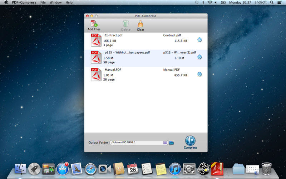This screenshot has height=179, width=286.
Task: Click the Clear broom icon
Action: pos(140,24)
